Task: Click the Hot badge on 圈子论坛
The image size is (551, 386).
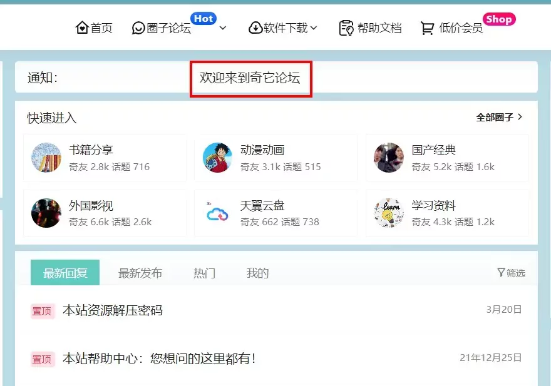Action: click(203, 18)
